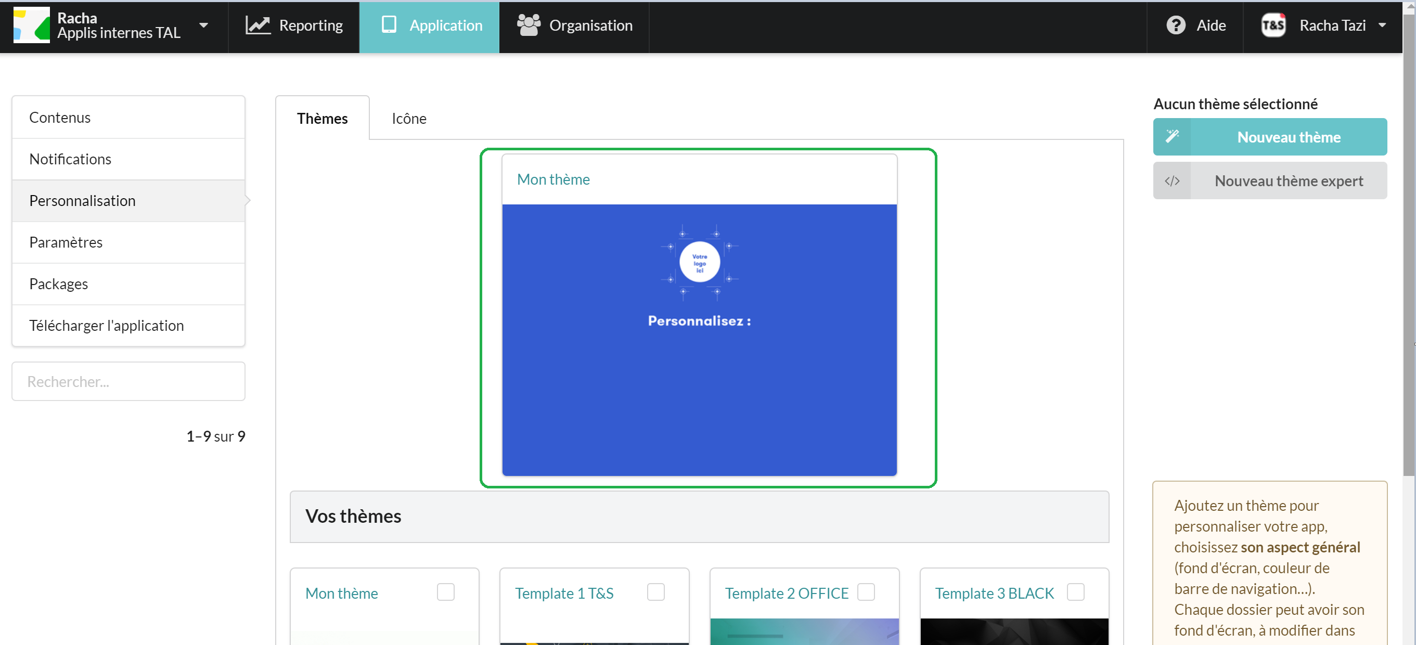Click the Vos thèmes section header
Viewport: 1416px width, 645px height.
699,517
